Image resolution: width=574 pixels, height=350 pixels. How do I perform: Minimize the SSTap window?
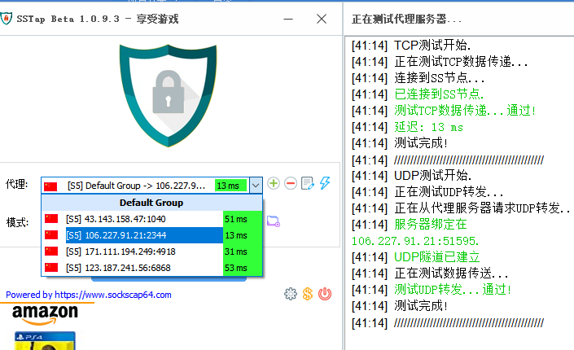click(288, 19)
